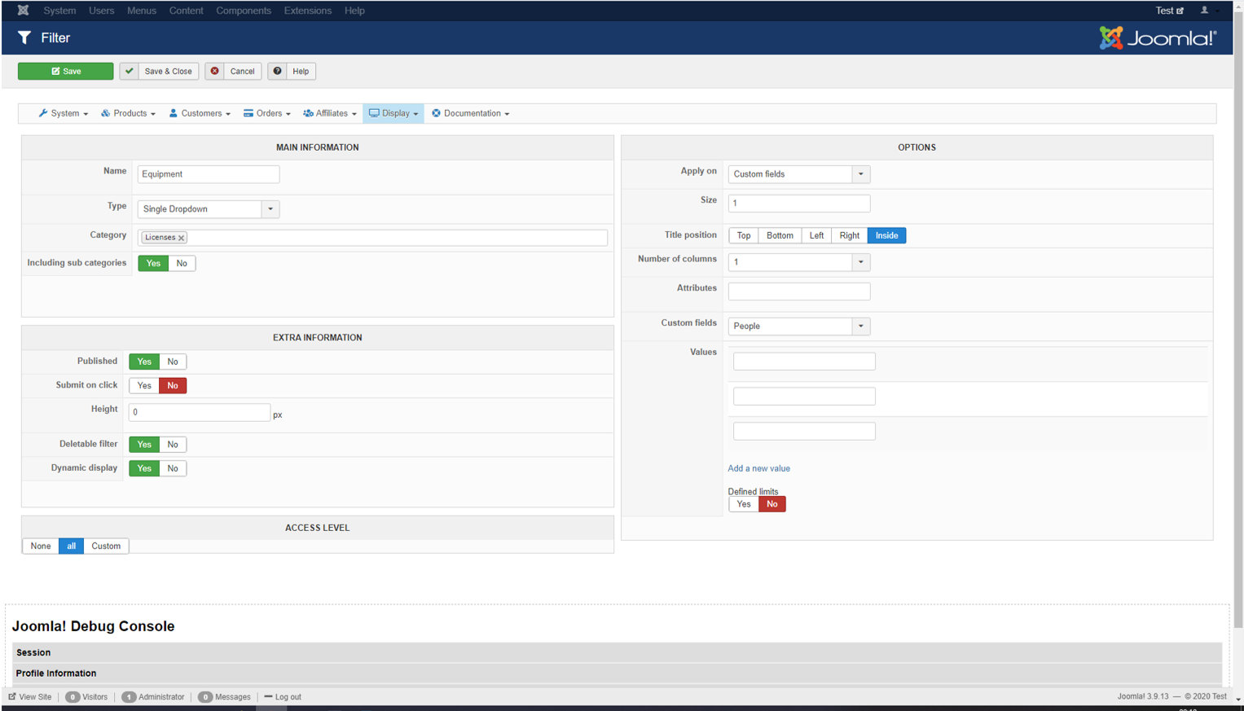Set Published to No
Image resolution: width=1244 pixels, height=711 pixels.
tap(173, 362)
